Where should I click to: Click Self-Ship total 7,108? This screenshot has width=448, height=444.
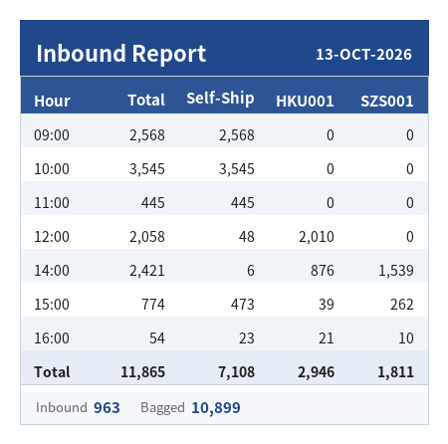click(237, 372)
